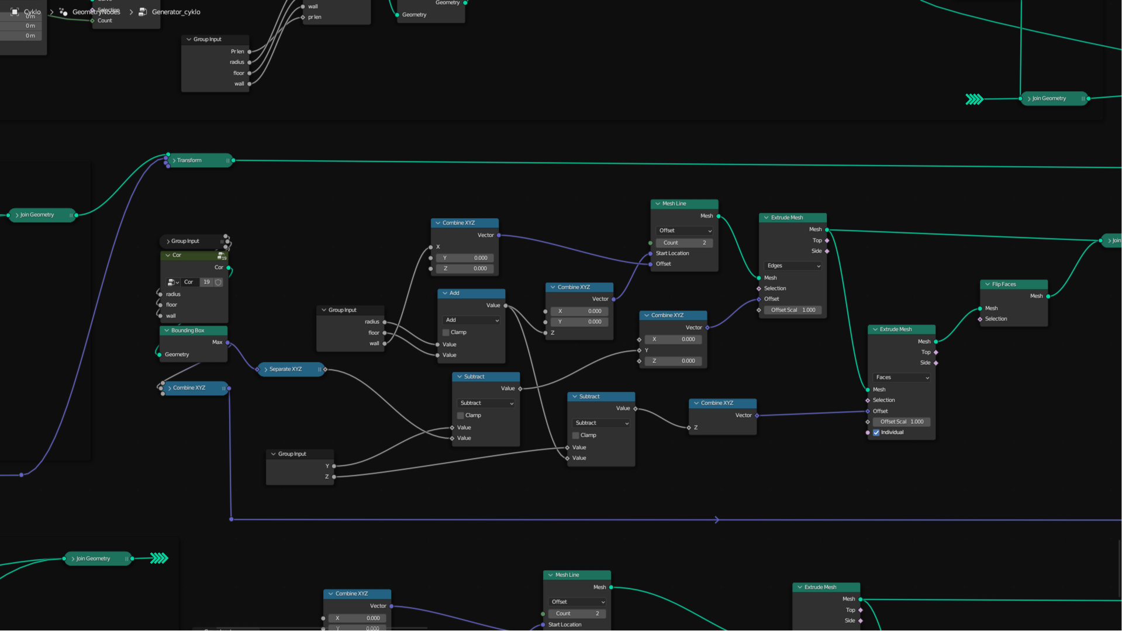
Task: Disable Individual checkbox in Extrude Mesh node
Action: 876,433
